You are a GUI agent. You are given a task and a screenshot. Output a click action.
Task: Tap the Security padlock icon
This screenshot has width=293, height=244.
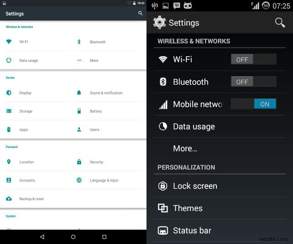coord(79,162)
